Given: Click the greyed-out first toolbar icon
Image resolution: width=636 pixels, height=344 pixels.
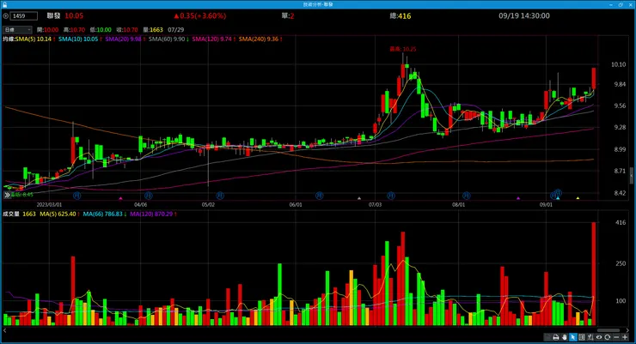Looking at the screenshot, I should click(547, 337).
